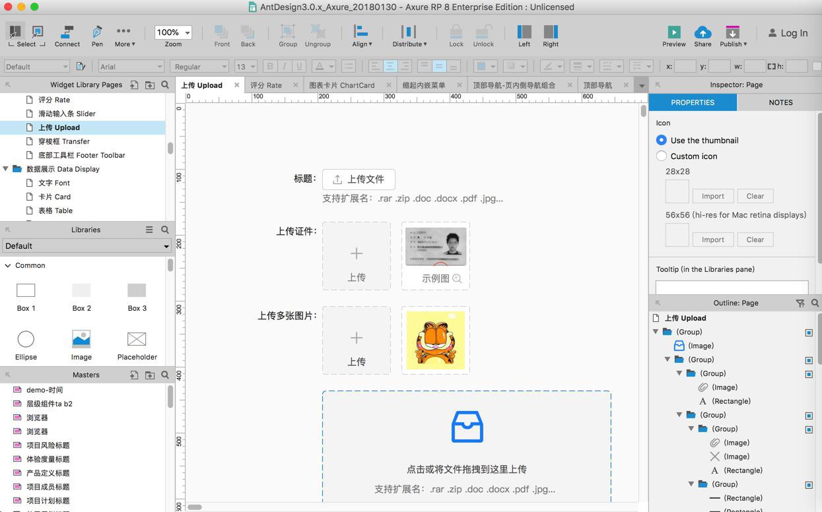Click Import for the 56x56 icon
This screenshot has width=822, height=512.
tap(712, 240)
